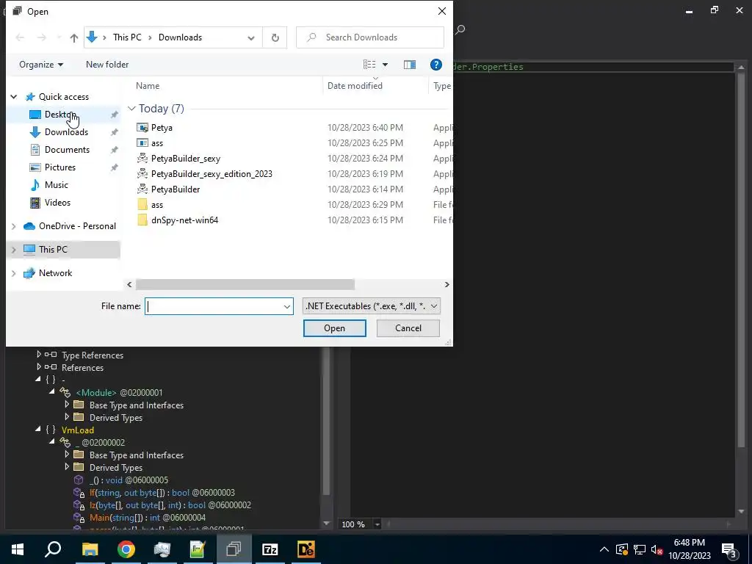Open the .NET Executables file type dropdown
Screen dimensions: 752x564
click(371, 306)
